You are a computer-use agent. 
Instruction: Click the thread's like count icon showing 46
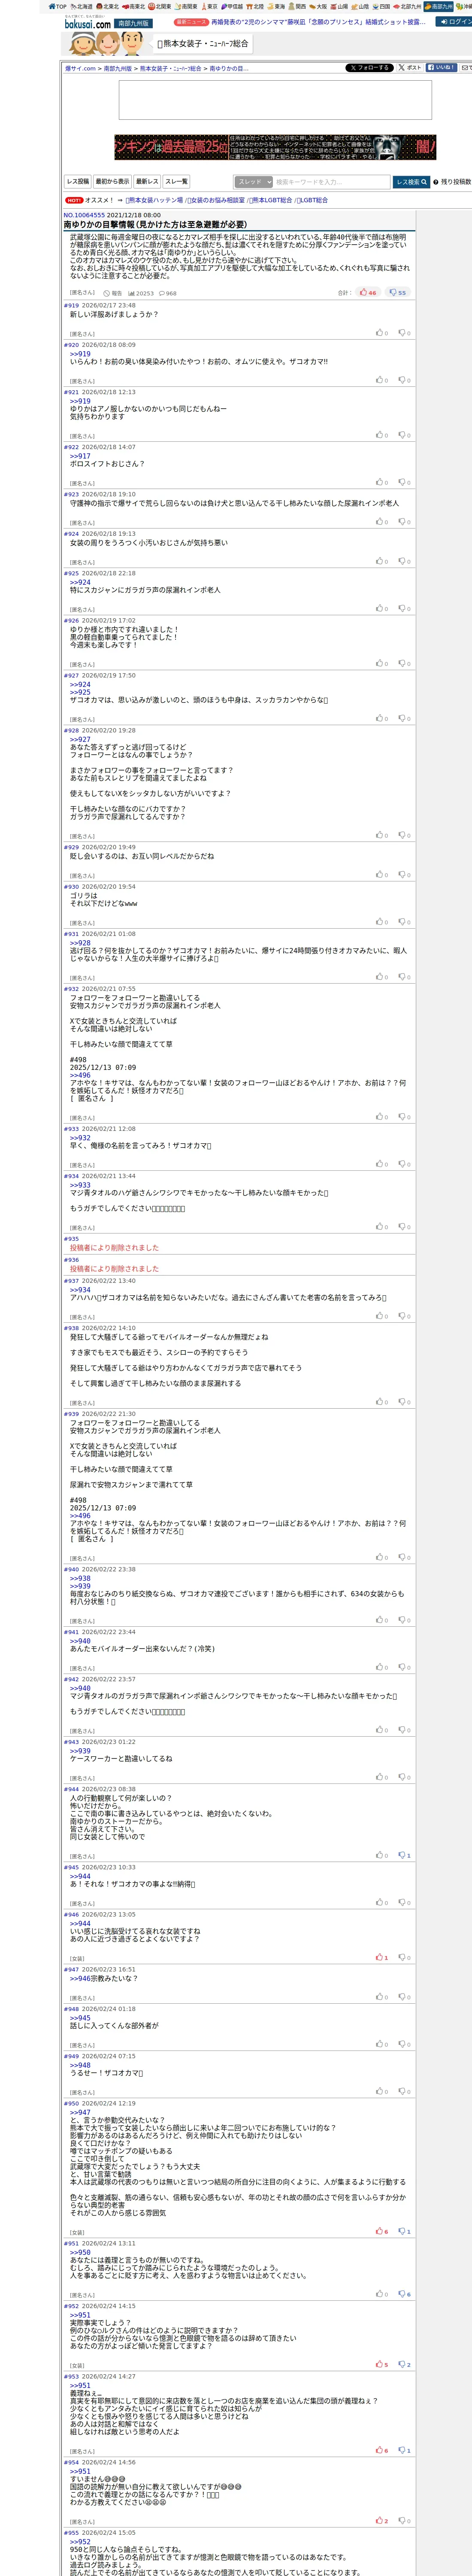pos(369,293)
